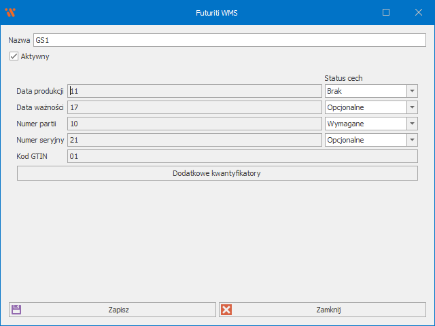Open the Numer partii status dropdown
The height and width of the screenshot is (326, 435).
(412, 124)
